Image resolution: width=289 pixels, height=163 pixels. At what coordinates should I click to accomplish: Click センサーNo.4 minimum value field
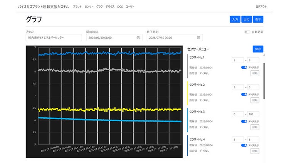pyautogui.click(x=238, y=139)
